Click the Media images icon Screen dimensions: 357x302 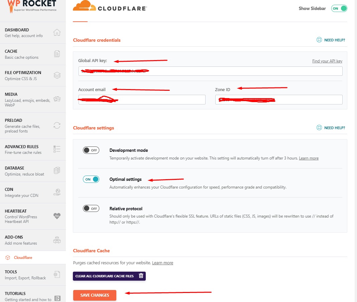[57, 99]
